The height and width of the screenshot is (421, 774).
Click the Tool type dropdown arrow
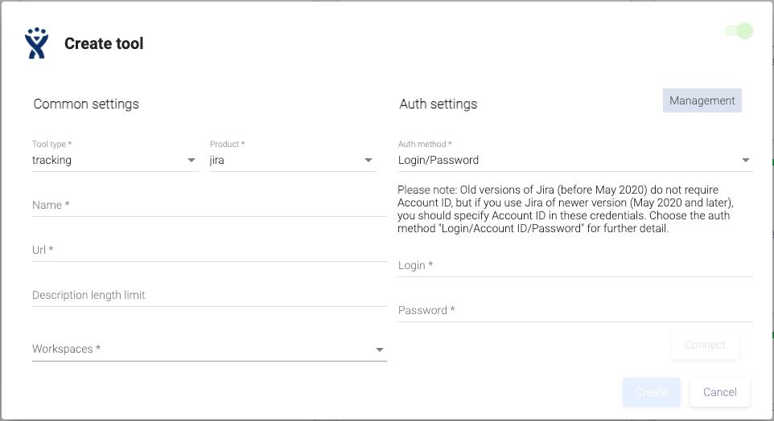pyautogui.click(x=191, y=161)
